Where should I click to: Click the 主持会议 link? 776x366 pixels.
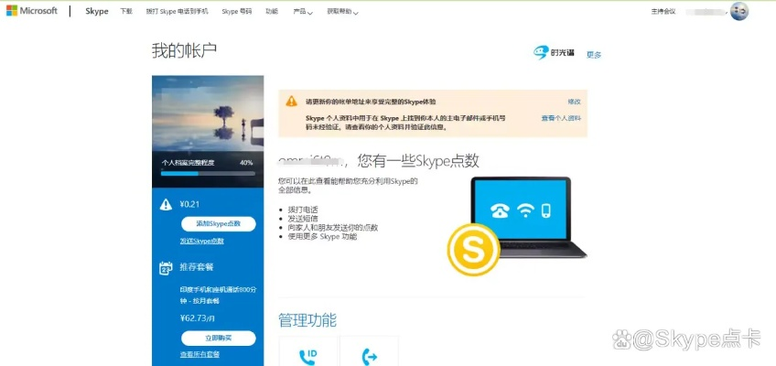pos(663,11)
